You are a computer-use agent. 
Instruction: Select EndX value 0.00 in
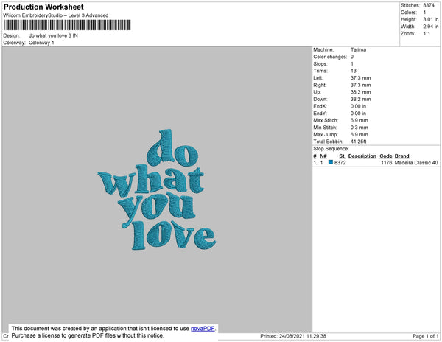coord(358,106)
